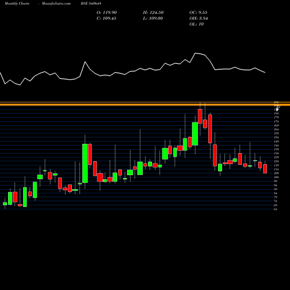The height and width of the screenshot is (290, 290).
Task: Click the rightmost red candlestick
Action: [265, 169]
